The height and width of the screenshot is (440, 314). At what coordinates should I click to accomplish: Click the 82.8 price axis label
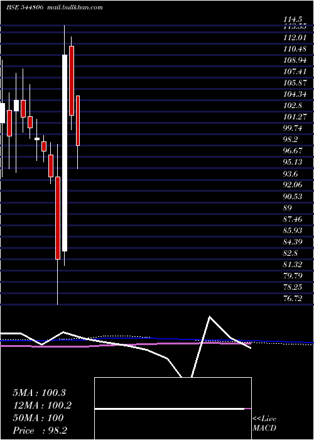(x=291, y=253)
